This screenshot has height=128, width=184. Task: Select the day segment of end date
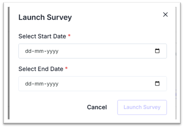(28, 84)
